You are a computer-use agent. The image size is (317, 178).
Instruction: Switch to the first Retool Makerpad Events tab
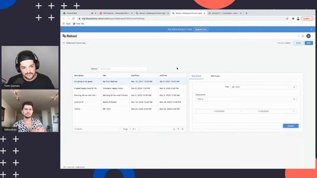(152, 13)
